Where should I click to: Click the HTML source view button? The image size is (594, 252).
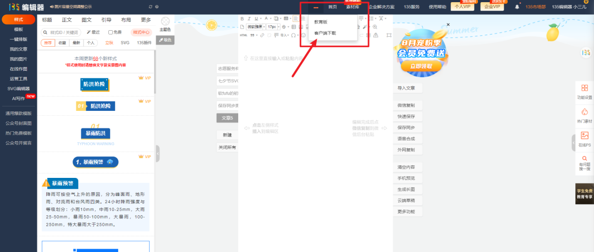point(243,35)
